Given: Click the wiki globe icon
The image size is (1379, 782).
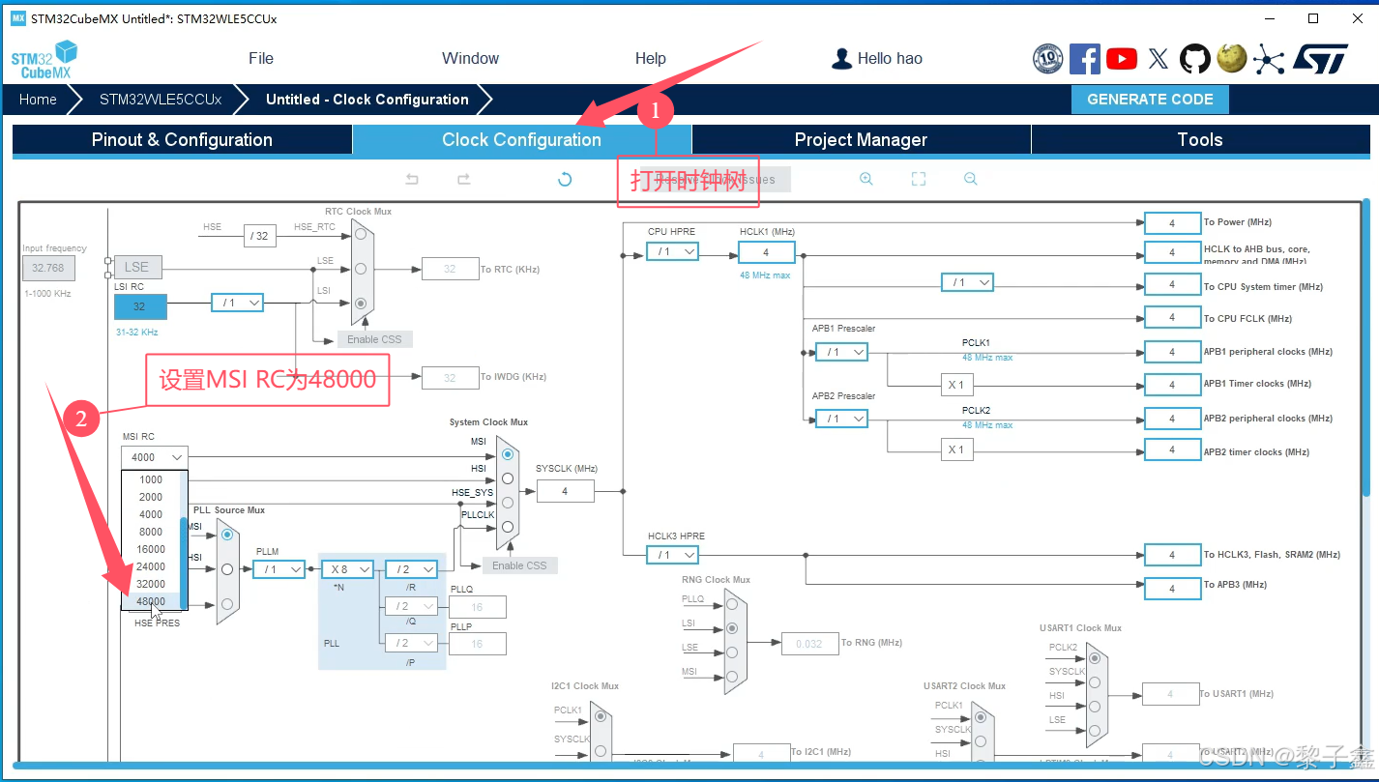Looking at the screenshot, I should coord(1231,59).
